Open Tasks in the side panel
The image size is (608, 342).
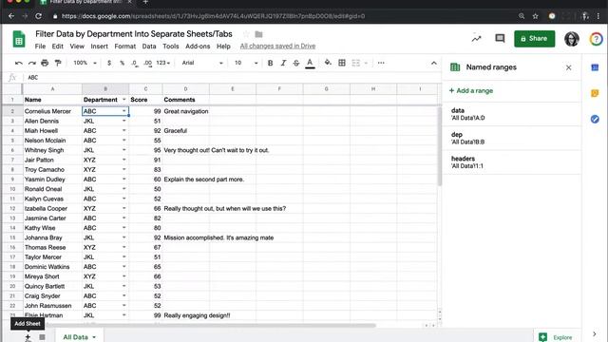coord(595,119)
